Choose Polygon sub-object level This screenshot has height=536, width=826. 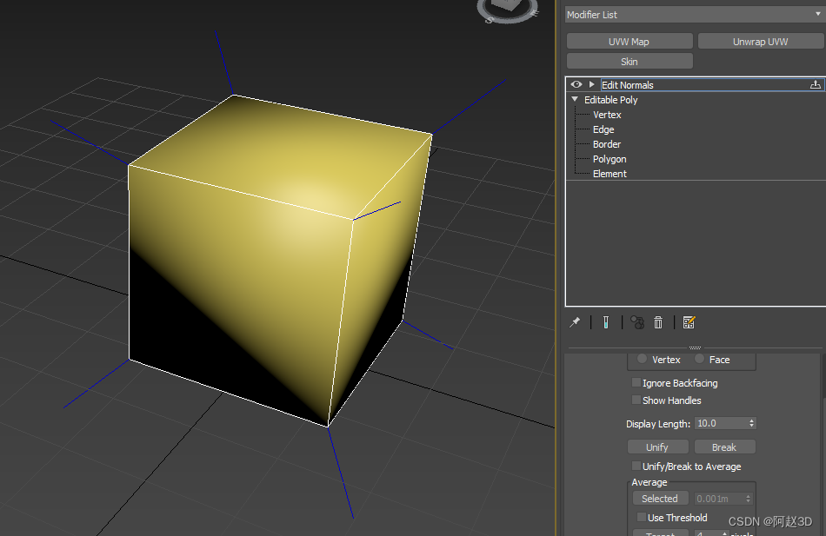click(x=610, y=159)
